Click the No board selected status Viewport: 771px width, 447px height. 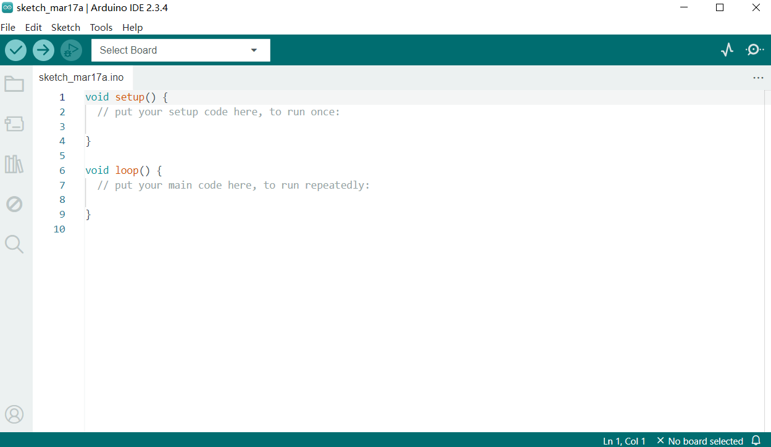pyautogui.click(x=699, y=441)
